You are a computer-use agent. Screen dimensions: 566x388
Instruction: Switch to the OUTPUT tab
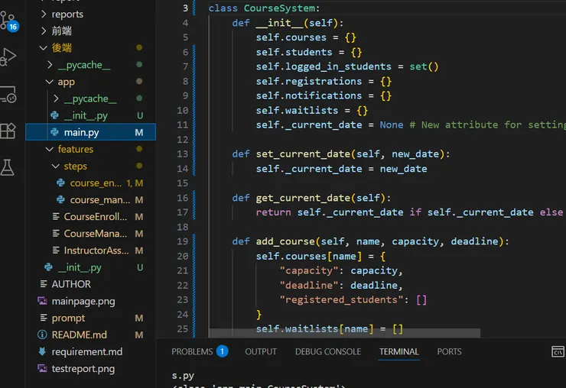click(261, 351)
